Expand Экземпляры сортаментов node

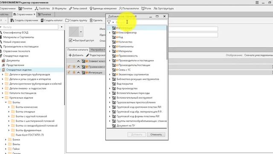coord(110,74)
